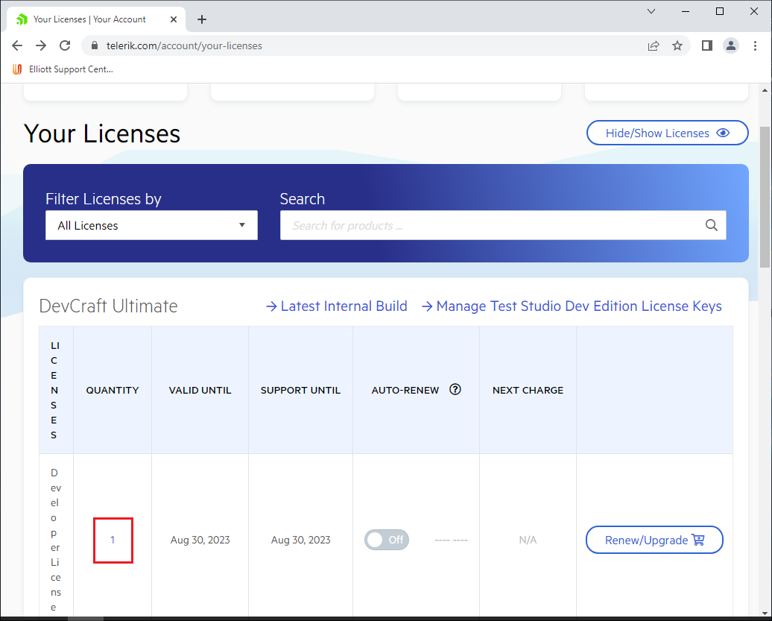This screenshot has height=621, width=772.
Task: Click the Hide/Show Licenses button
Action: point(667,133)
